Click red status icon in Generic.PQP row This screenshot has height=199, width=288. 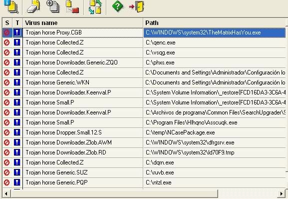pyautogui.click(x=7, y=182)
